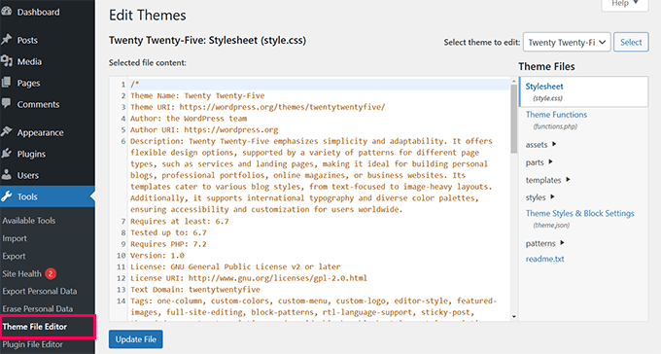Click the 'Author: the WordPress team' line
This screenshot has height=354, width=661.
(x=189, y=119)
